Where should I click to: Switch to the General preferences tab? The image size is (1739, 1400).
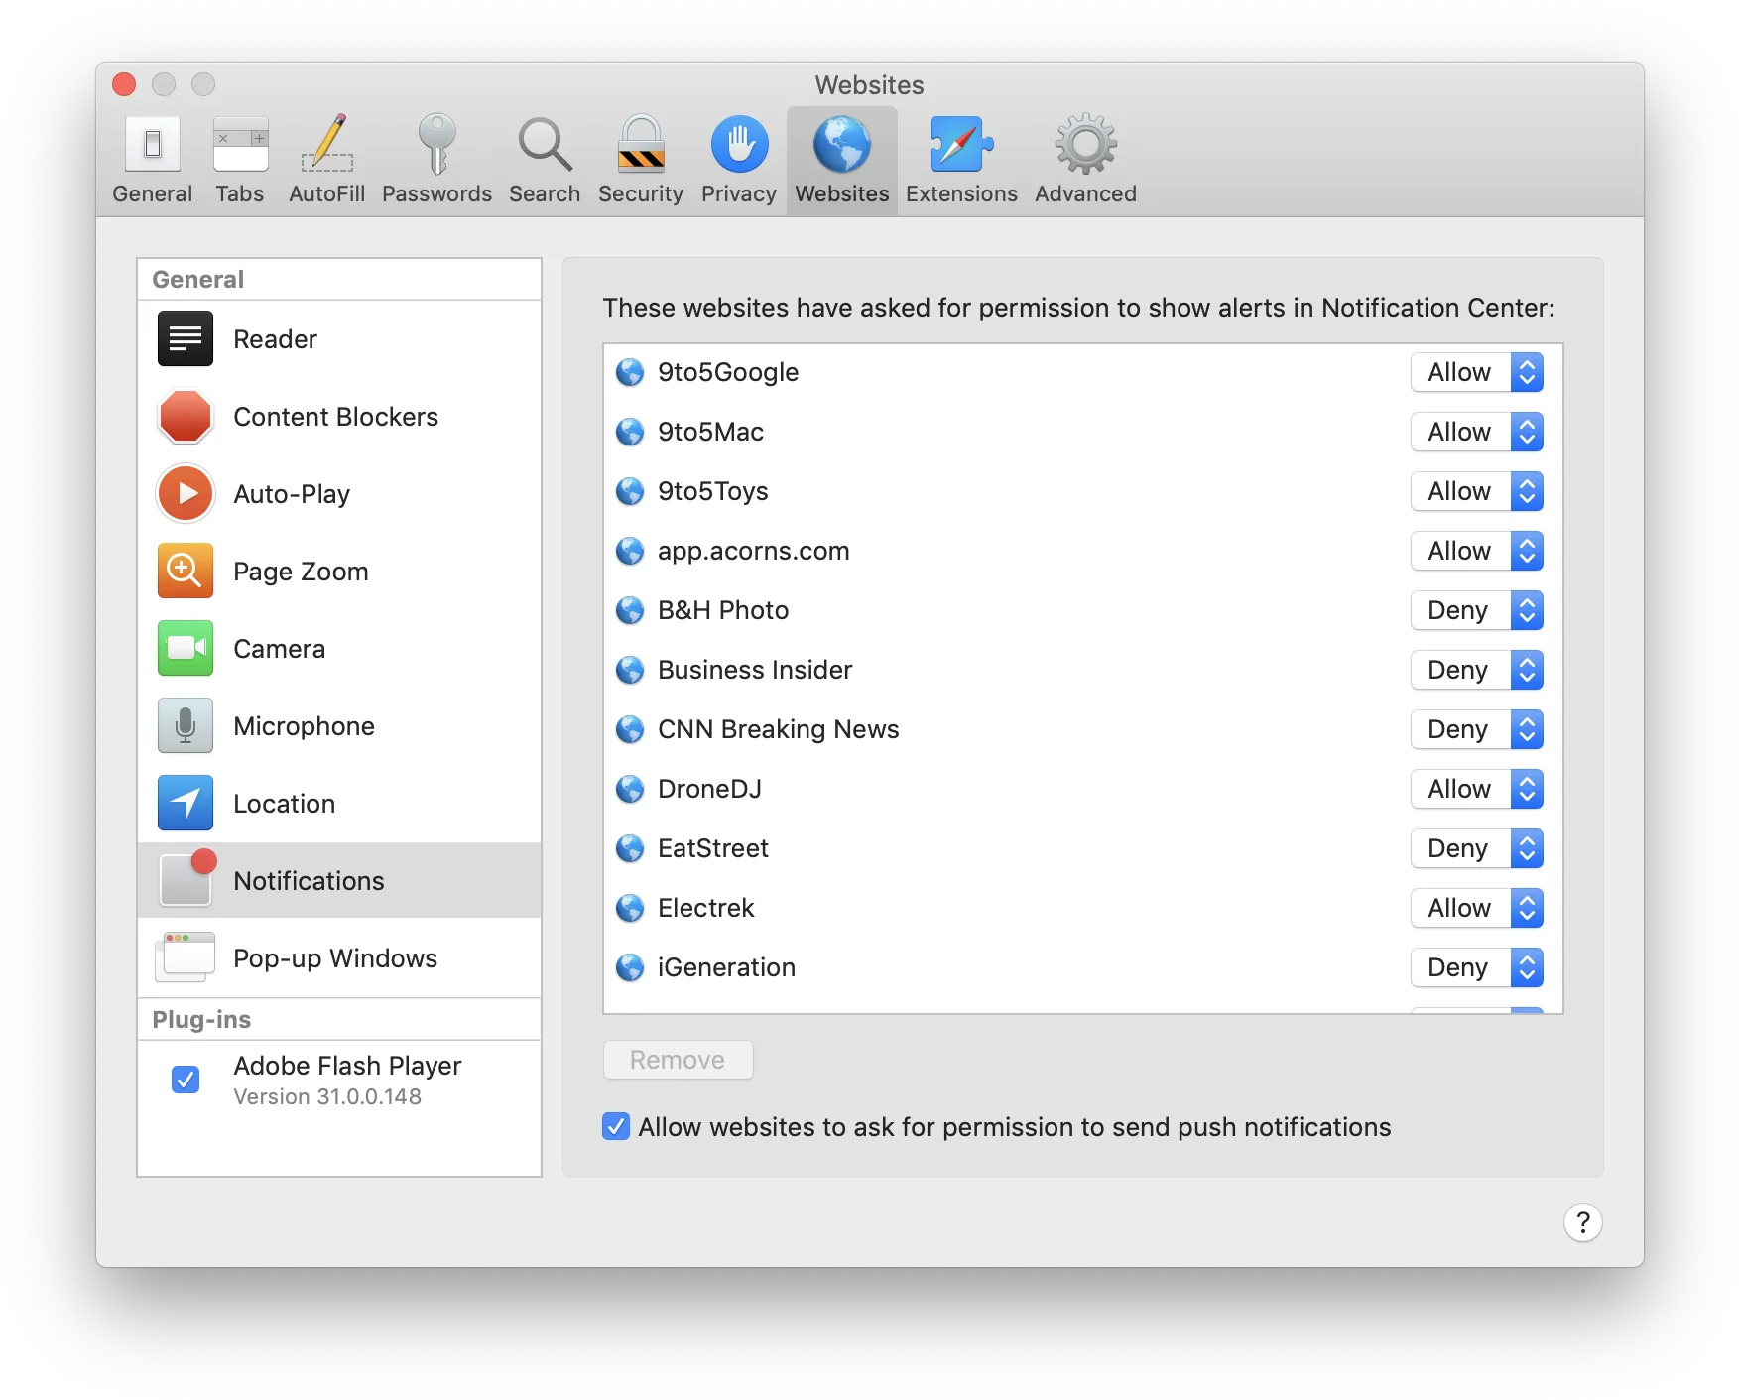point(153,160)
